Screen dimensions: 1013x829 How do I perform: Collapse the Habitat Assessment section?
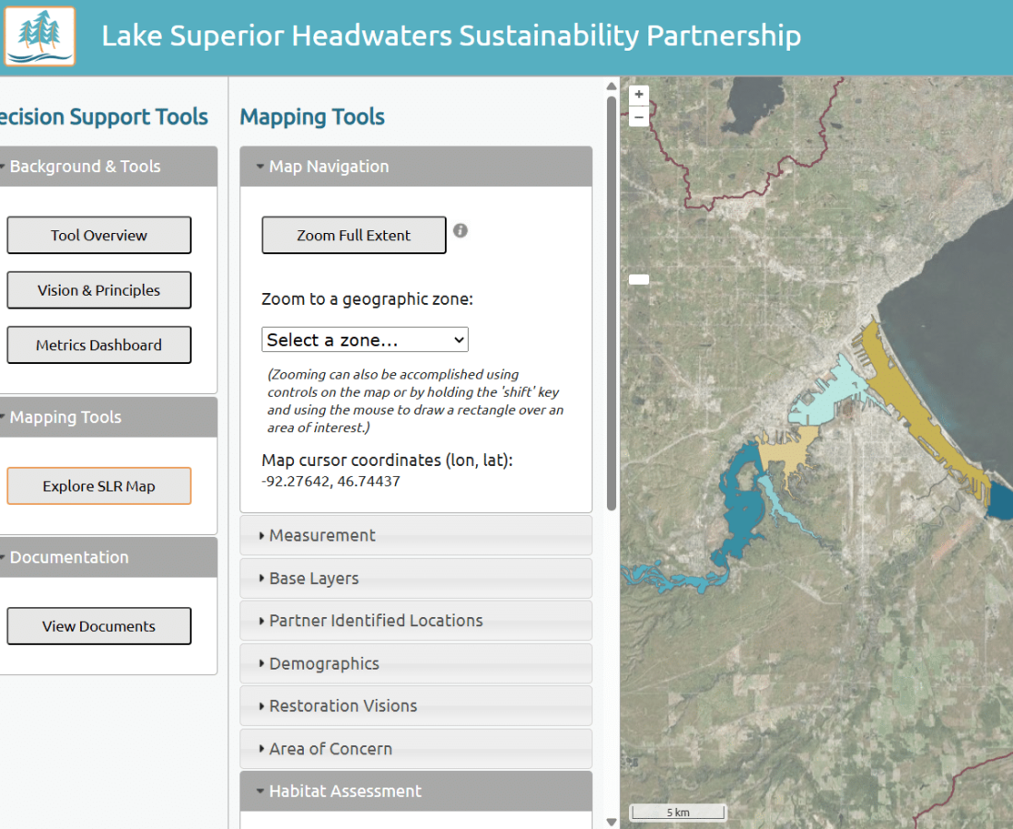[416, 791]
